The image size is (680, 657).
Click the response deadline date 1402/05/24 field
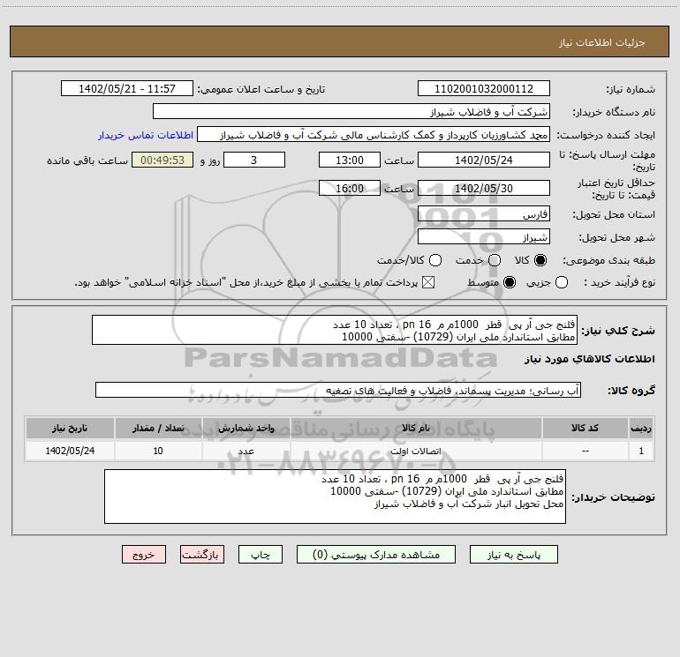point(484,160)
